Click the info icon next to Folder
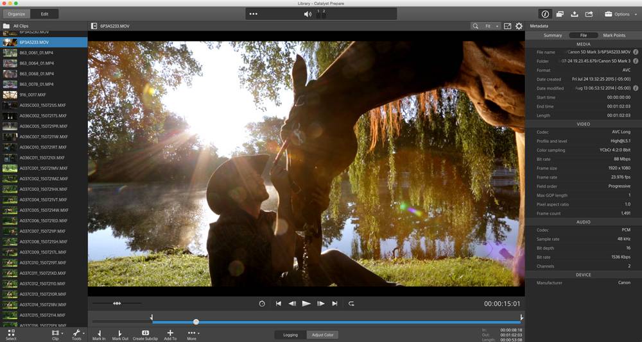Viewport: 642px width, 342px height. [636, 61]
